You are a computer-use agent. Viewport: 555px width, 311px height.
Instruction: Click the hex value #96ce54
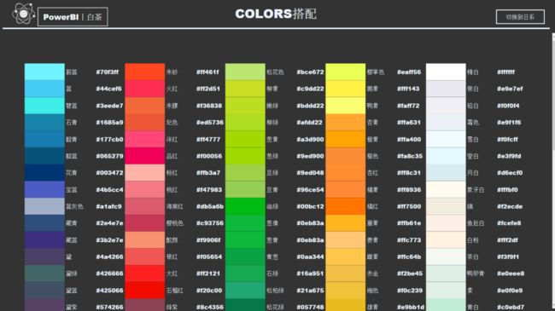tap(310, 189)
